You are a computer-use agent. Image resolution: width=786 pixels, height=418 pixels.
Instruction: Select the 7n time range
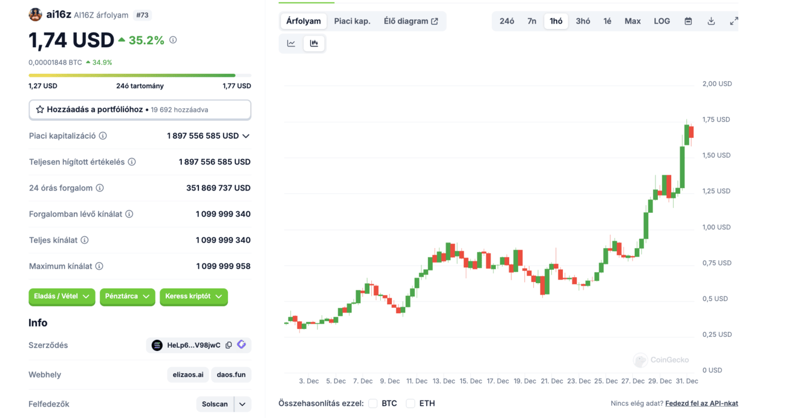click(532, 21)
